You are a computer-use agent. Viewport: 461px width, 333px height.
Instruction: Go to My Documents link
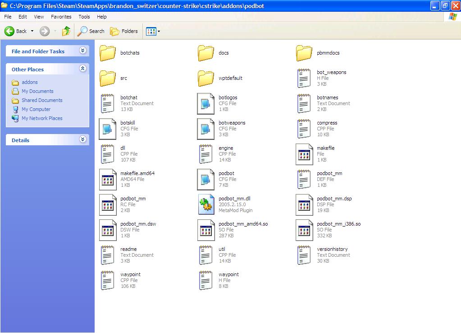point(37,91)
